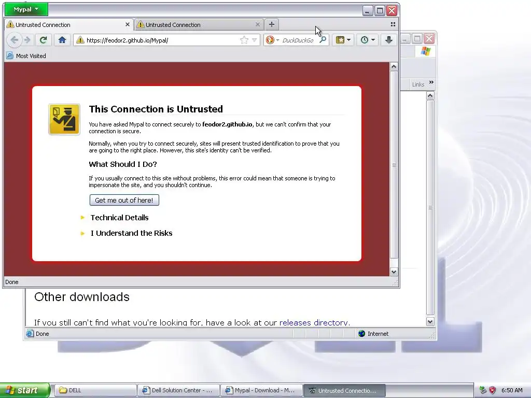Switch to Dell Solution Center taskbar button
The image size is (531, 398).
point(178,390)
